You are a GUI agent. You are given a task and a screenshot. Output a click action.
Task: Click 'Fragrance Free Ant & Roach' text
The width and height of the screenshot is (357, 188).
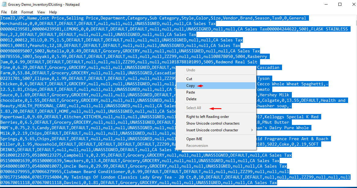(x=296, y=139)
